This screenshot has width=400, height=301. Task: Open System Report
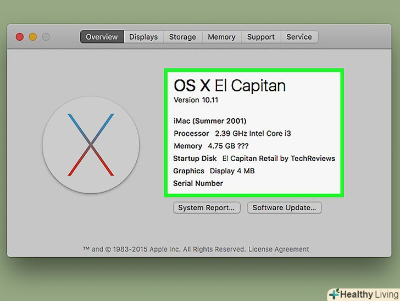[206, 207]
